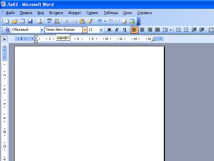Create a numbered list

(179, 30)
